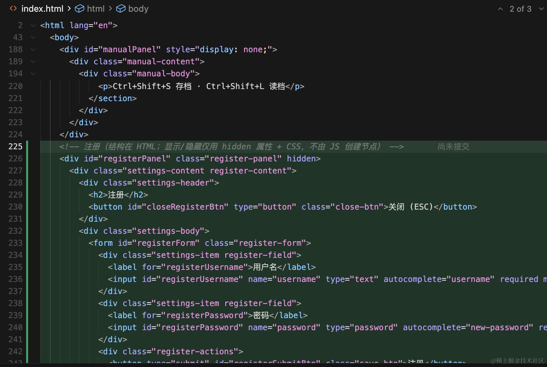
Task: Click the 尚未提交 blame annotation
Action: (x=454, y=147)
